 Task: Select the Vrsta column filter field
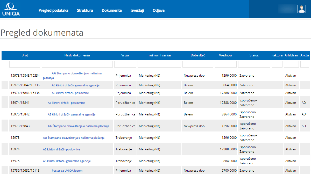(125, 64)
